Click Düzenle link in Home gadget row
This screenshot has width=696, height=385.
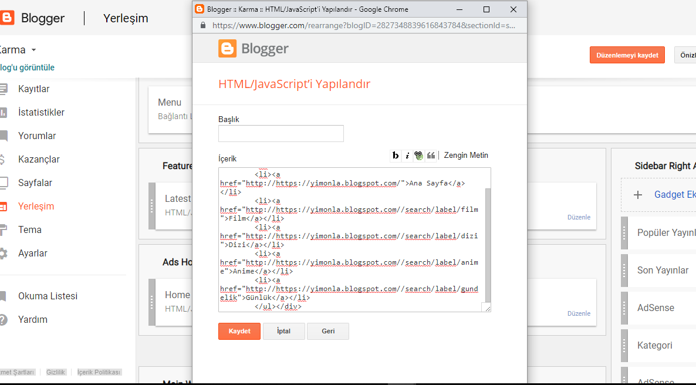click(579, 313)
